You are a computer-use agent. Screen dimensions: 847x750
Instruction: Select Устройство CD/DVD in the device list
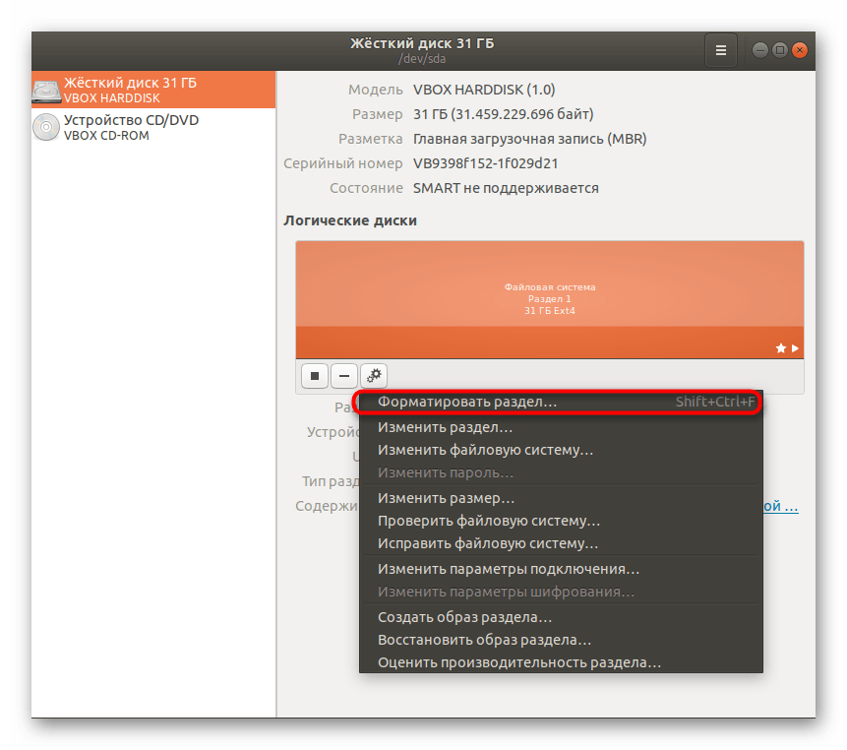click(131, 120)
